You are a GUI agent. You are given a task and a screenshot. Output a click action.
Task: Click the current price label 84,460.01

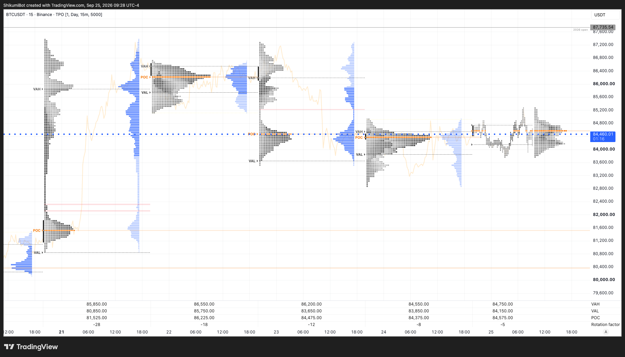coord(603,136)
